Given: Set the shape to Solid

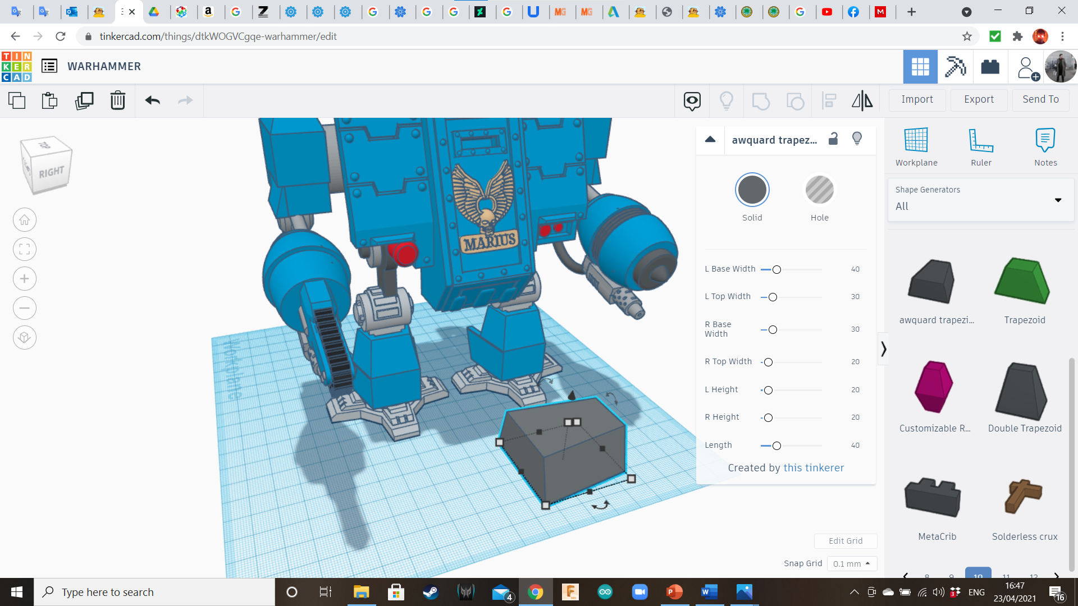Looking at the screenshot, I should (752, 190).
